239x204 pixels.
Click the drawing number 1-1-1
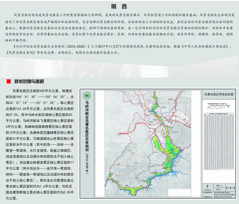tap(231, 188)
